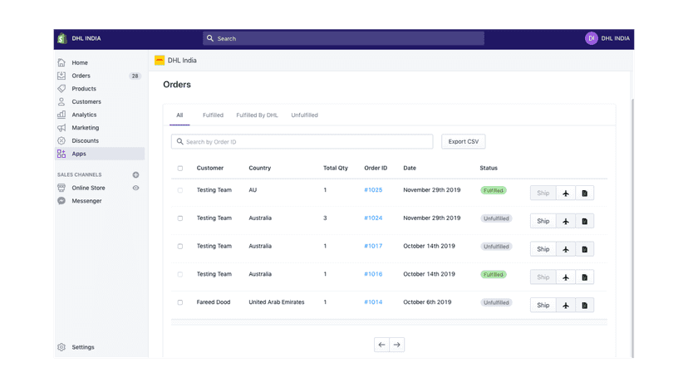Image resolution: width=688 pixels, height=387 pixels.
Task: Click the Shopify logo in header
Action: coord(61,38)
